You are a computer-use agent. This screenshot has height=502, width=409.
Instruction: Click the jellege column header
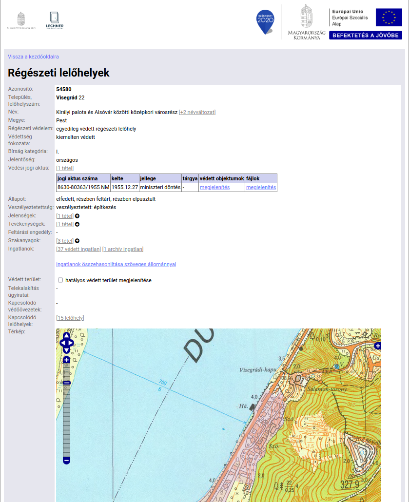coord(160,179)
